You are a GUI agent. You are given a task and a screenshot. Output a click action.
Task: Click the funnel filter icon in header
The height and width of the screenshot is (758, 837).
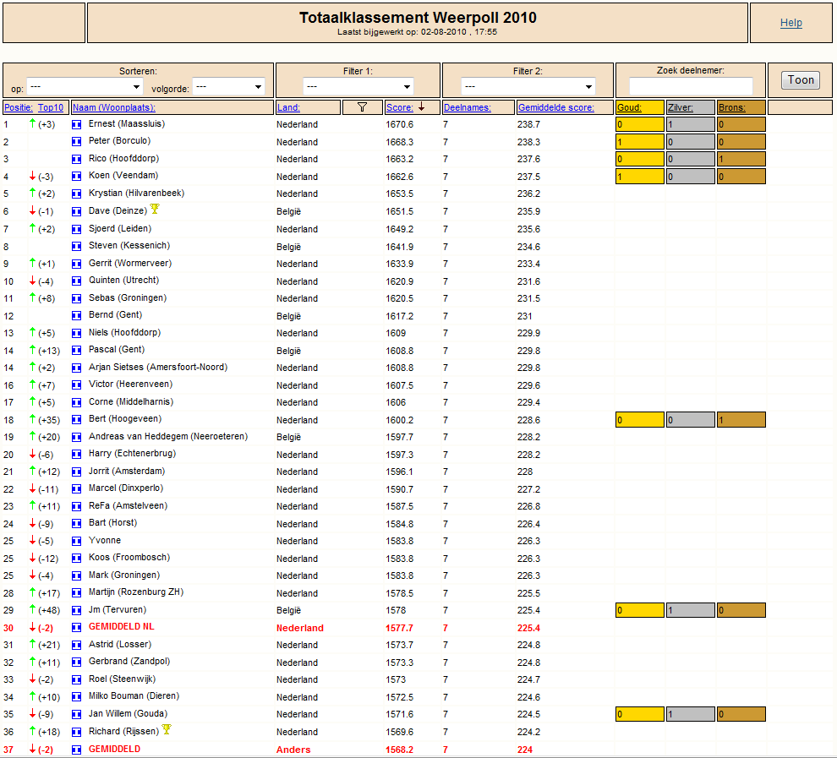362,107
